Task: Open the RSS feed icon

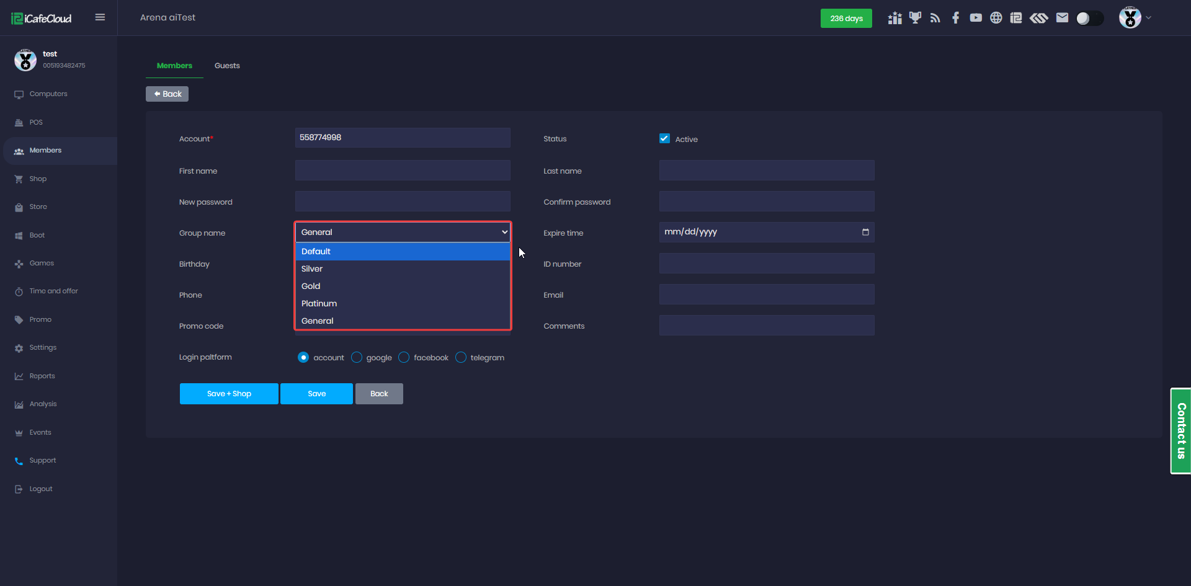Action: [935, 18]
